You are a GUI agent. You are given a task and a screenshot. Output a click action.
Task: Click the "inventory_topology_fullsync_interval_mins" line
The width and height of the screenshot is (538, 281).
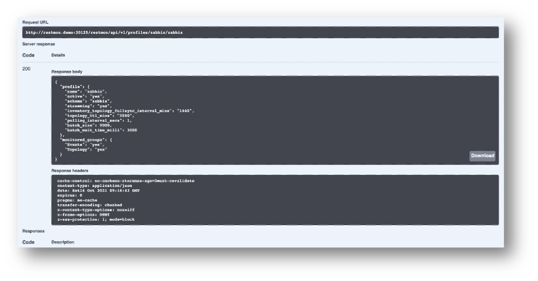(x=129, y=111)
